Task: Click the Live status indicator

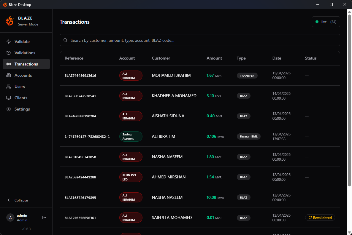Action: pos(326,22)
